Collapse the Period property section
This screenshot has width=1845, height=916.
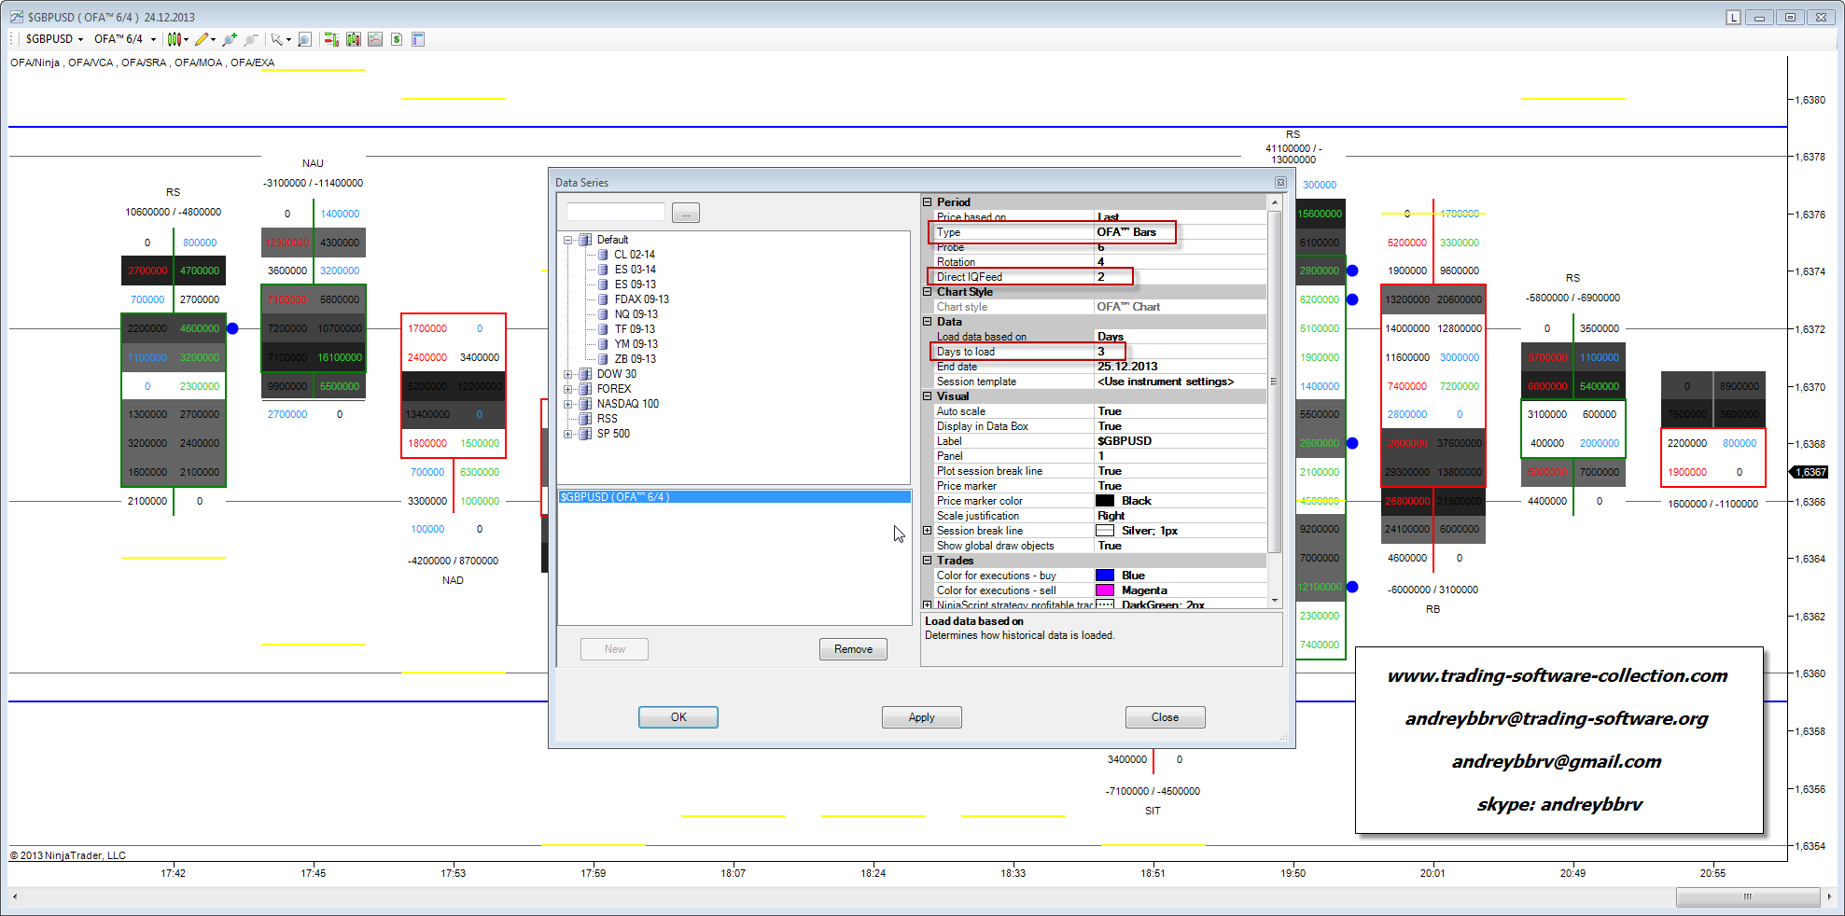[x=928, y=202]
